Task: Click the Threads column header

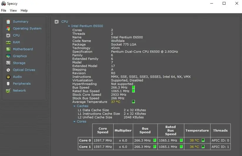Action: tap(221, 130)
